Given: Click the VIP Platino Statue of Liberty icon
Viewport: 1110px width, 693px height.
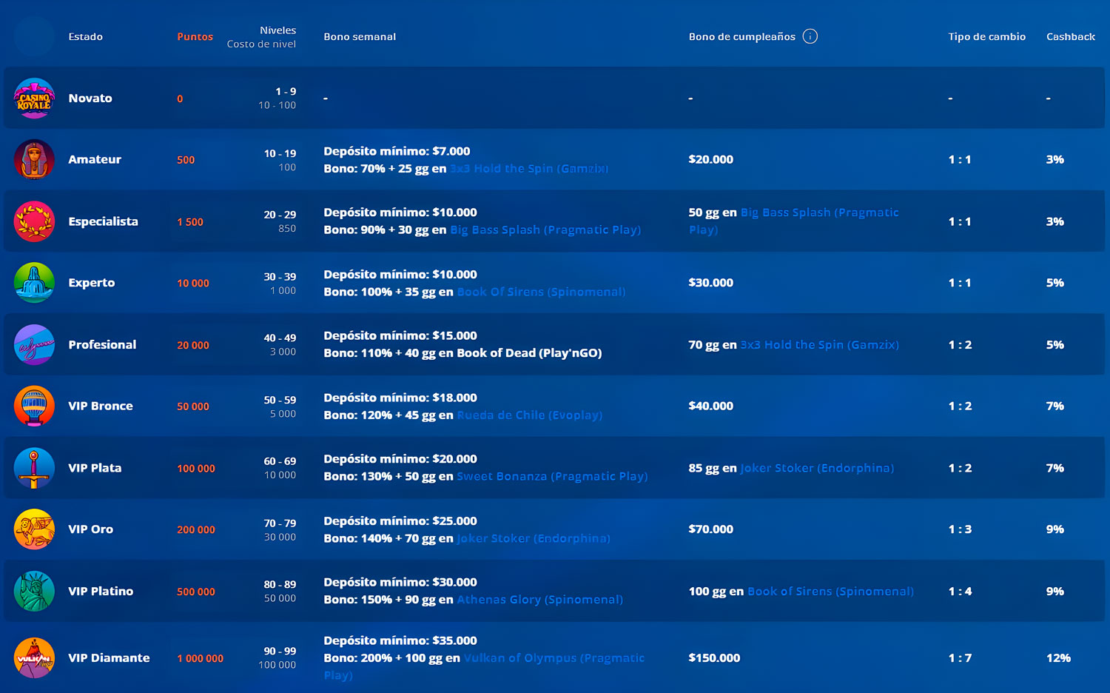Looking at the screenshot, I should (x=34, y=591).
